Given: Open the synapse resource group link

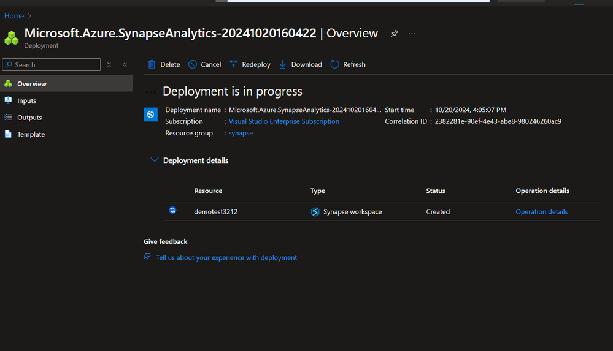Looking at the screenshot, I should point(241,133).
